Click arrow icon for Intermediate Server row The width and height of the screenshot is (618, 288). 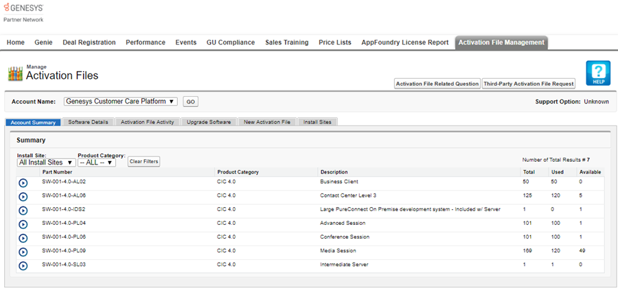pos(23,265)
